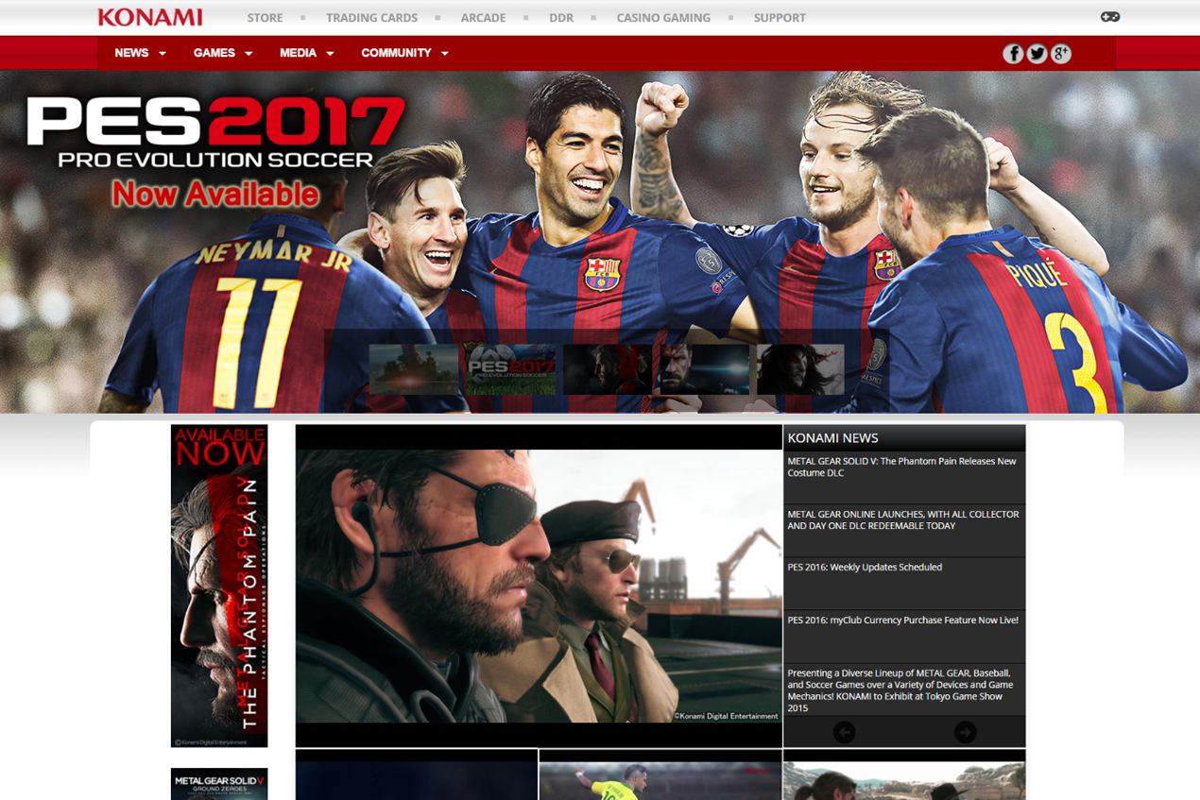Open the Google Plus social icon
The width and height of the screenshot is (1200, 800).
point(1061,54)
